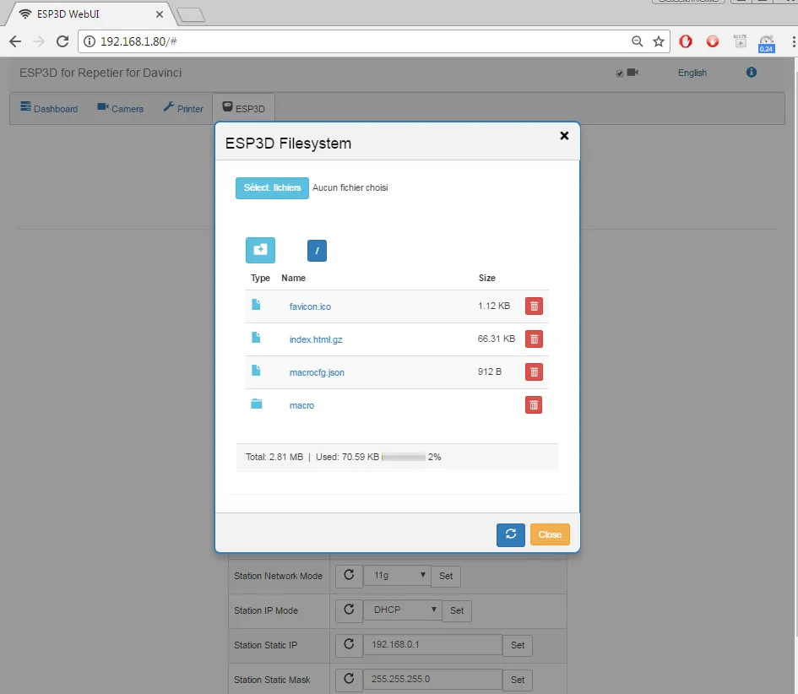This screenshot has height=694, width=798.
Task: Click the Sélect. fichiers upload button
Action: point(272,187)
